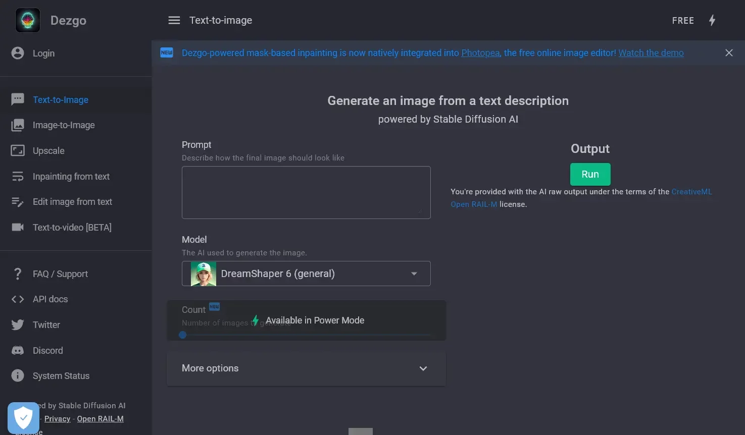
Task: Open the Photopea link in banner
Action: [x=480, y=53]
